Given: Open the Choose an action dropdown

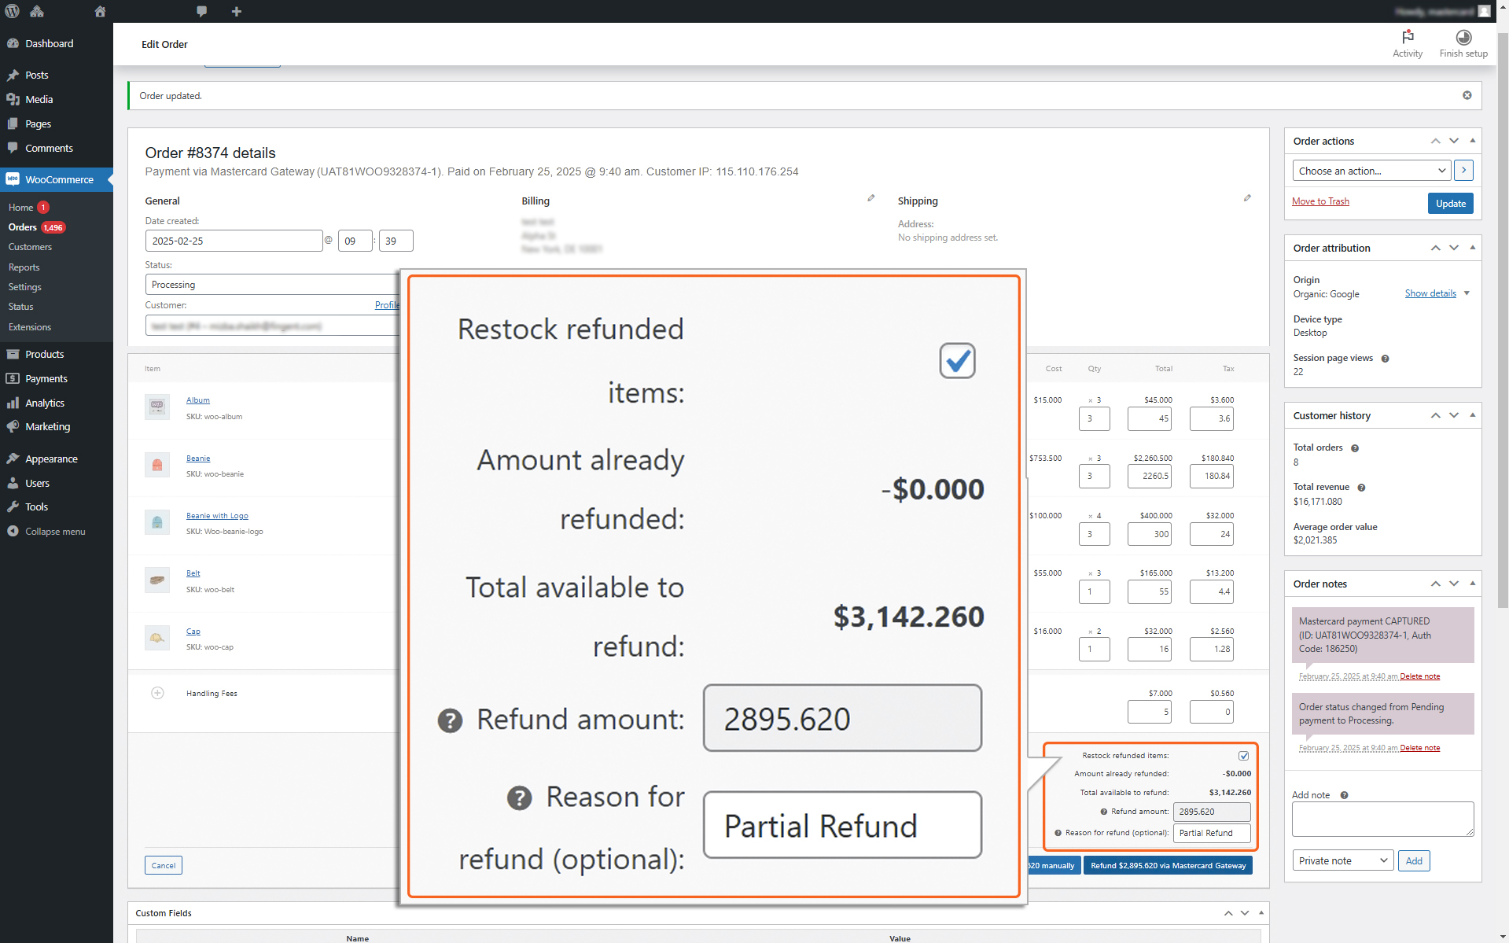Looking at the screenshot, I should [x=1372, y=171].
